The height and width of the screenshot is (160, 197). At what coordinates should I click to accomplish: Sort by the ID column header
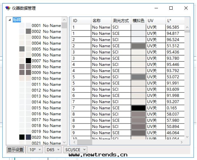pyautogui.click(x=80, y=21)
